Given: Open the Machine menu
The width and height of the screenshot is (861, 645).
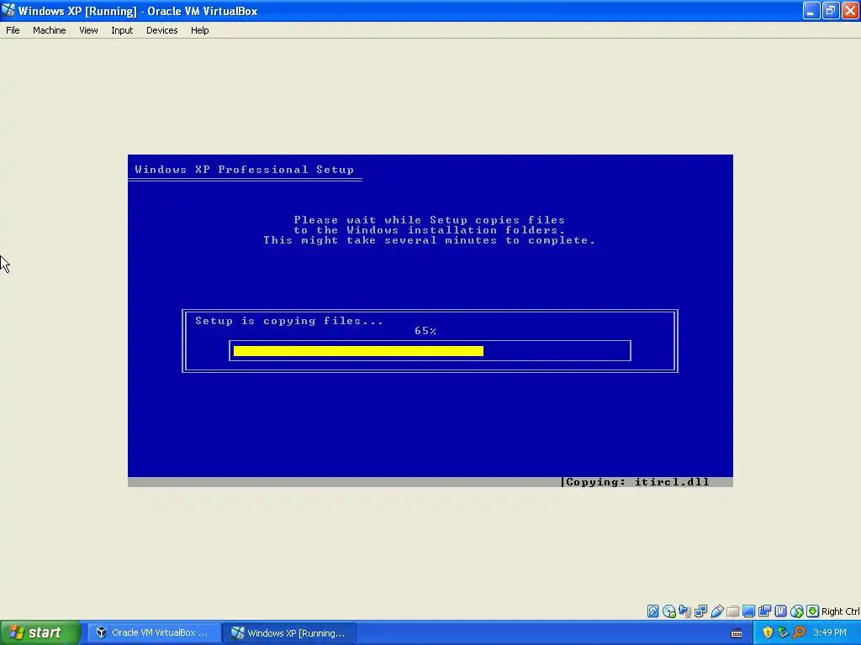Looking at the screenshot, I should (50, 30).
